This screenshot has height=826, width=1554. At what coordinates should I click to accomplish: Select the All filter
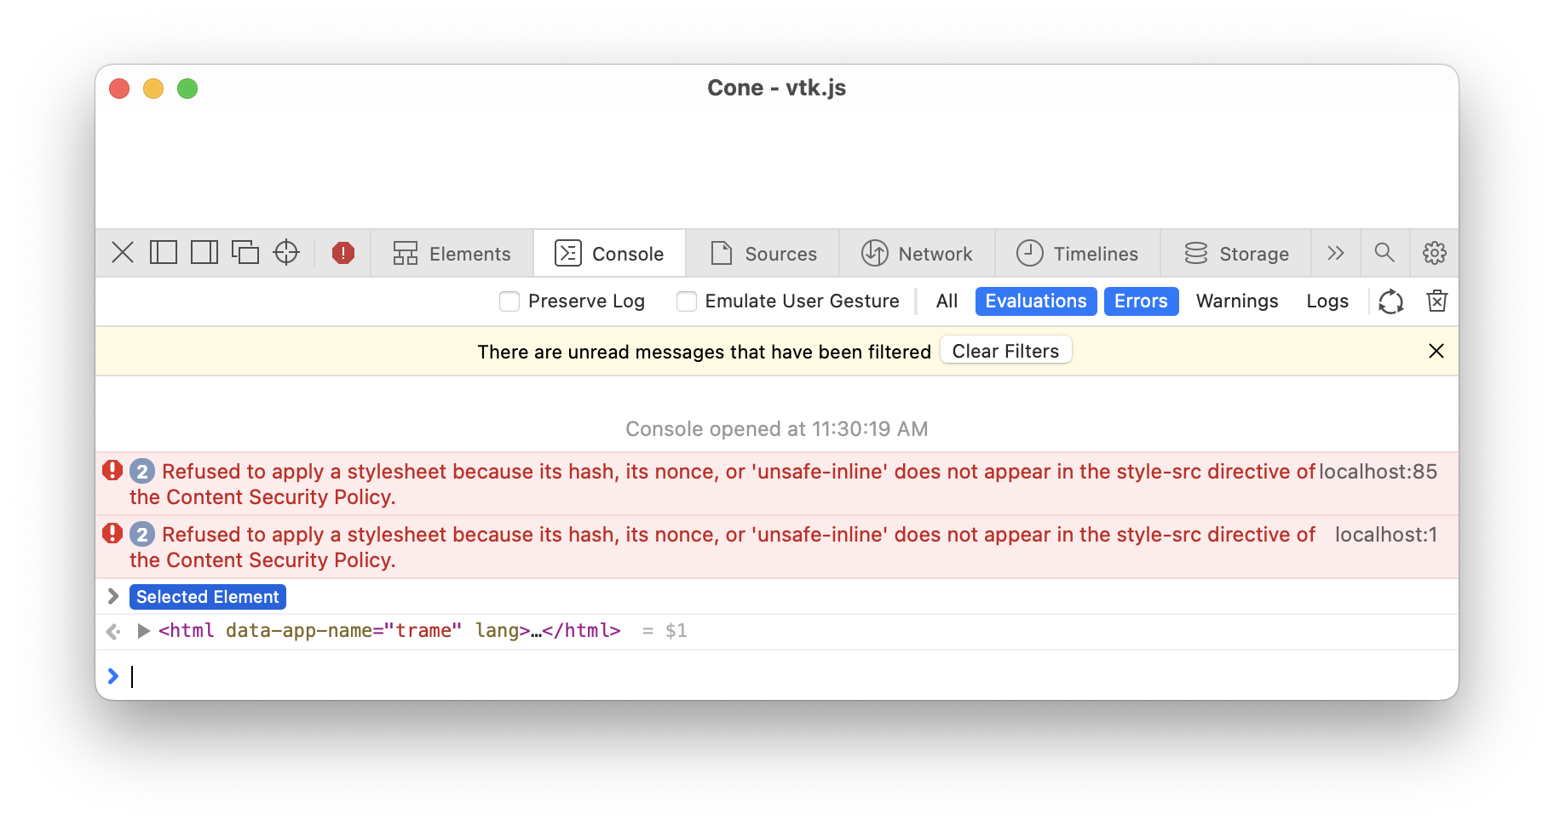point(947,301)
